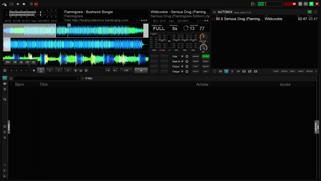Adjust the MIC volume knob

point(203,48)
